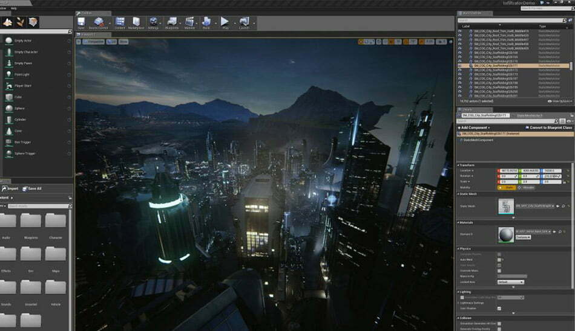Click the Save All button

click(x=32, y=188)
